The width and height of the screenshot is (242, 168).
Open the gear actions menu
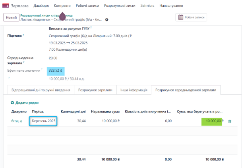coord(106,19)
